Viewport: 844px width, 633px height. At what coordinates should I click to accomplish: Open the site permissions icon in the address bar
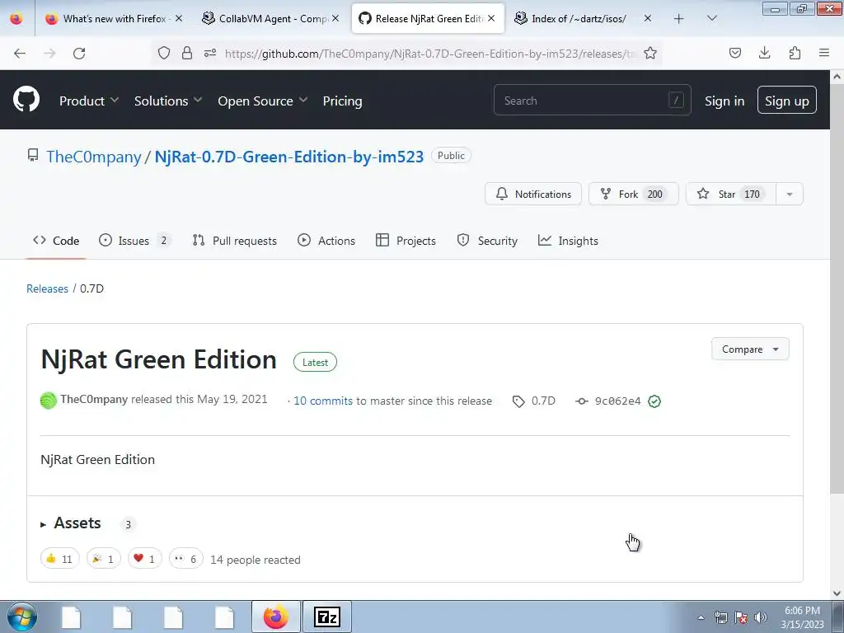[x=210, y=53]
